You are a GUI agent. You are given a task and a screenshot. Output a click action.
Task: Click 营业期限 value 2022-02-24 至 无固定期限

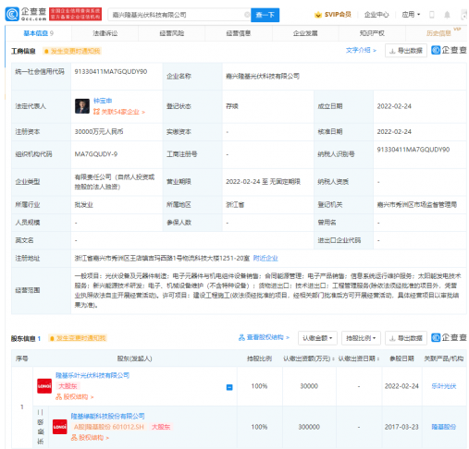tap(263, 182)
